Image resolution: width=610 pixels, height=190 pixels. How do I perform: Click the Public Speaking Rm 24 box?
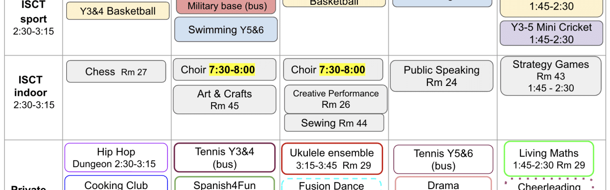click(442, 76)
